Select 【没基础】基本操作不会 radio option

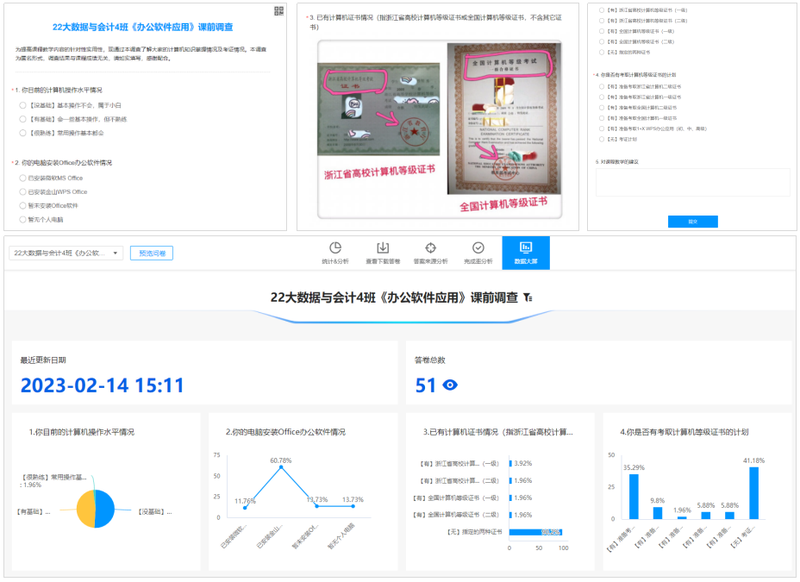click(23, 105)
